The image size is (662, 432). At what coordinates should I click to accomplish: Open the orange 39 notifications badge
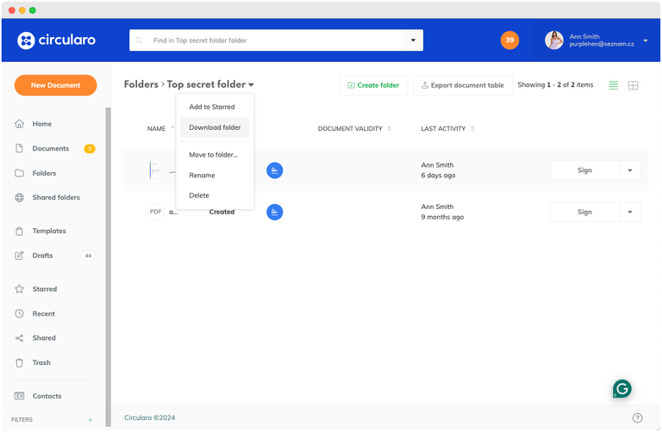tap(509, 40)
